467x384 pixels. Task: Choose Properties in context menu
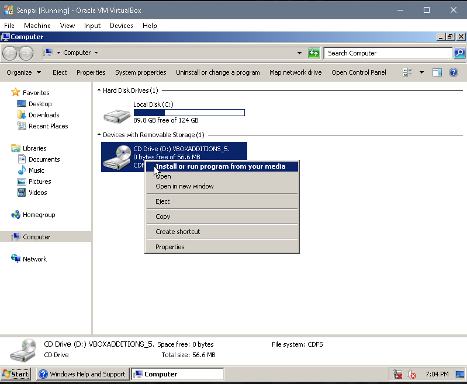tap(222, 247)
